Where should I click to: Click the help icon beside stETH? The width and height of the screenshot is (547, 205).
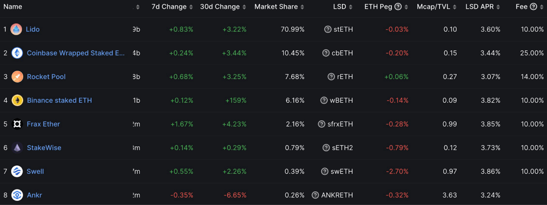pos(328,29)
